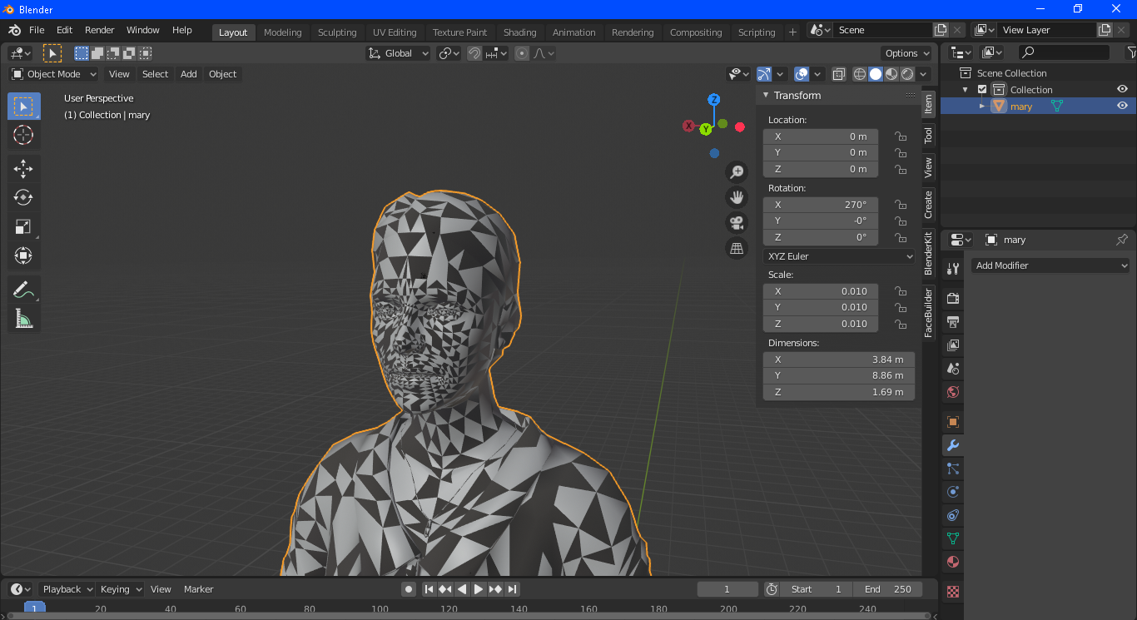
Task: Switch to the UV Editing workspace tab
Action: pos(395,32)
